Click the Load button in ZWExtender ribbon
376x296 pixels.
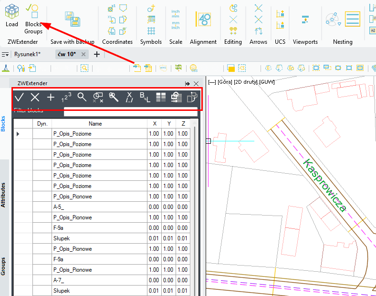tap(12, 15)
